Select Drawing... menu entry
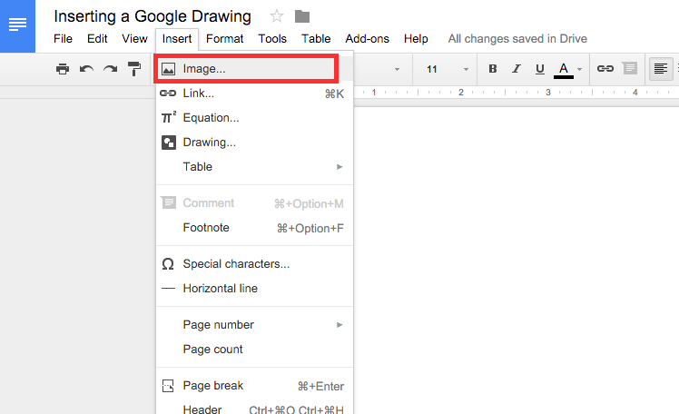This screenshot has height=414, width=679. point(209,143)
